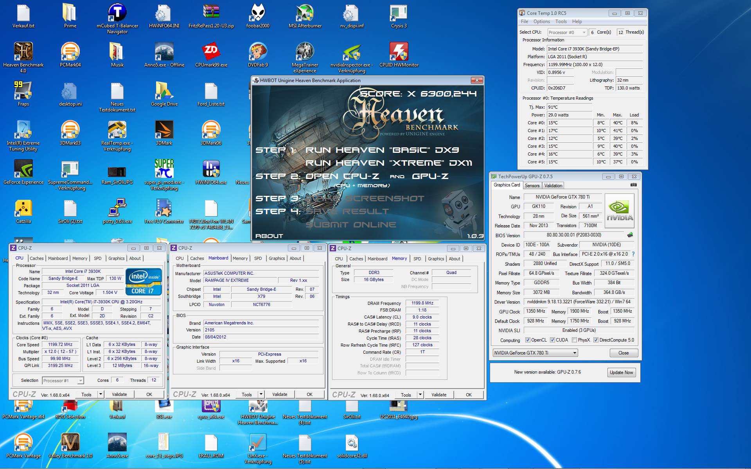Screen dimensions: 751x469
Task: Expand Tools arrow in Mainboard CPU-Z window
Action: [261, 394]
